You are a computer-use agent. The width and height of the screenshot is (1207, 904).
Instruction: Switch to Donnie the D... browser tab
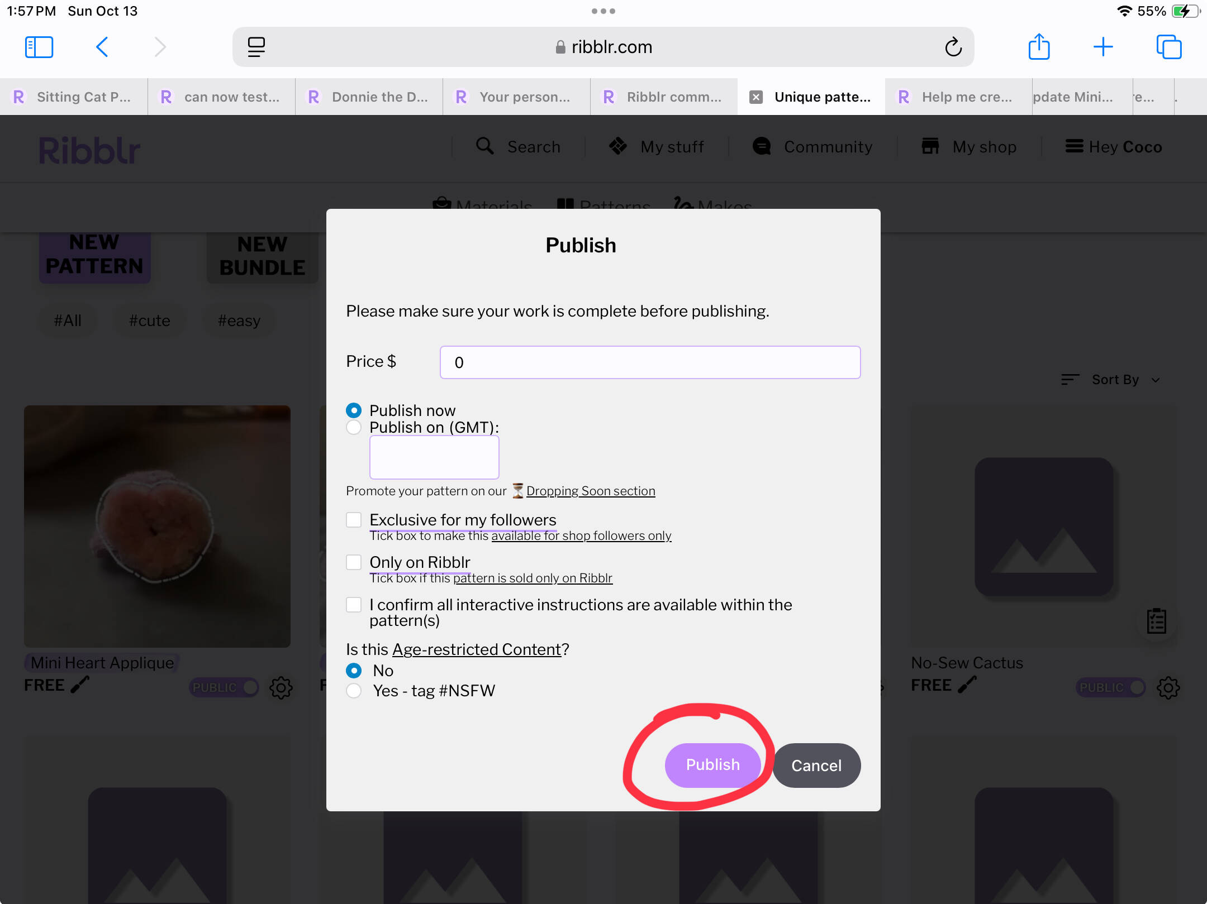(369, 97)
